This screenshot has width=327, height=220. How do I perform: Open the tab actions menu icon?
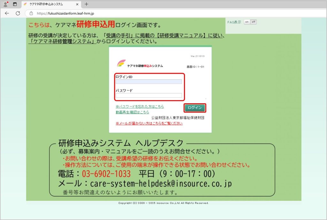click(x=15, y=4)
